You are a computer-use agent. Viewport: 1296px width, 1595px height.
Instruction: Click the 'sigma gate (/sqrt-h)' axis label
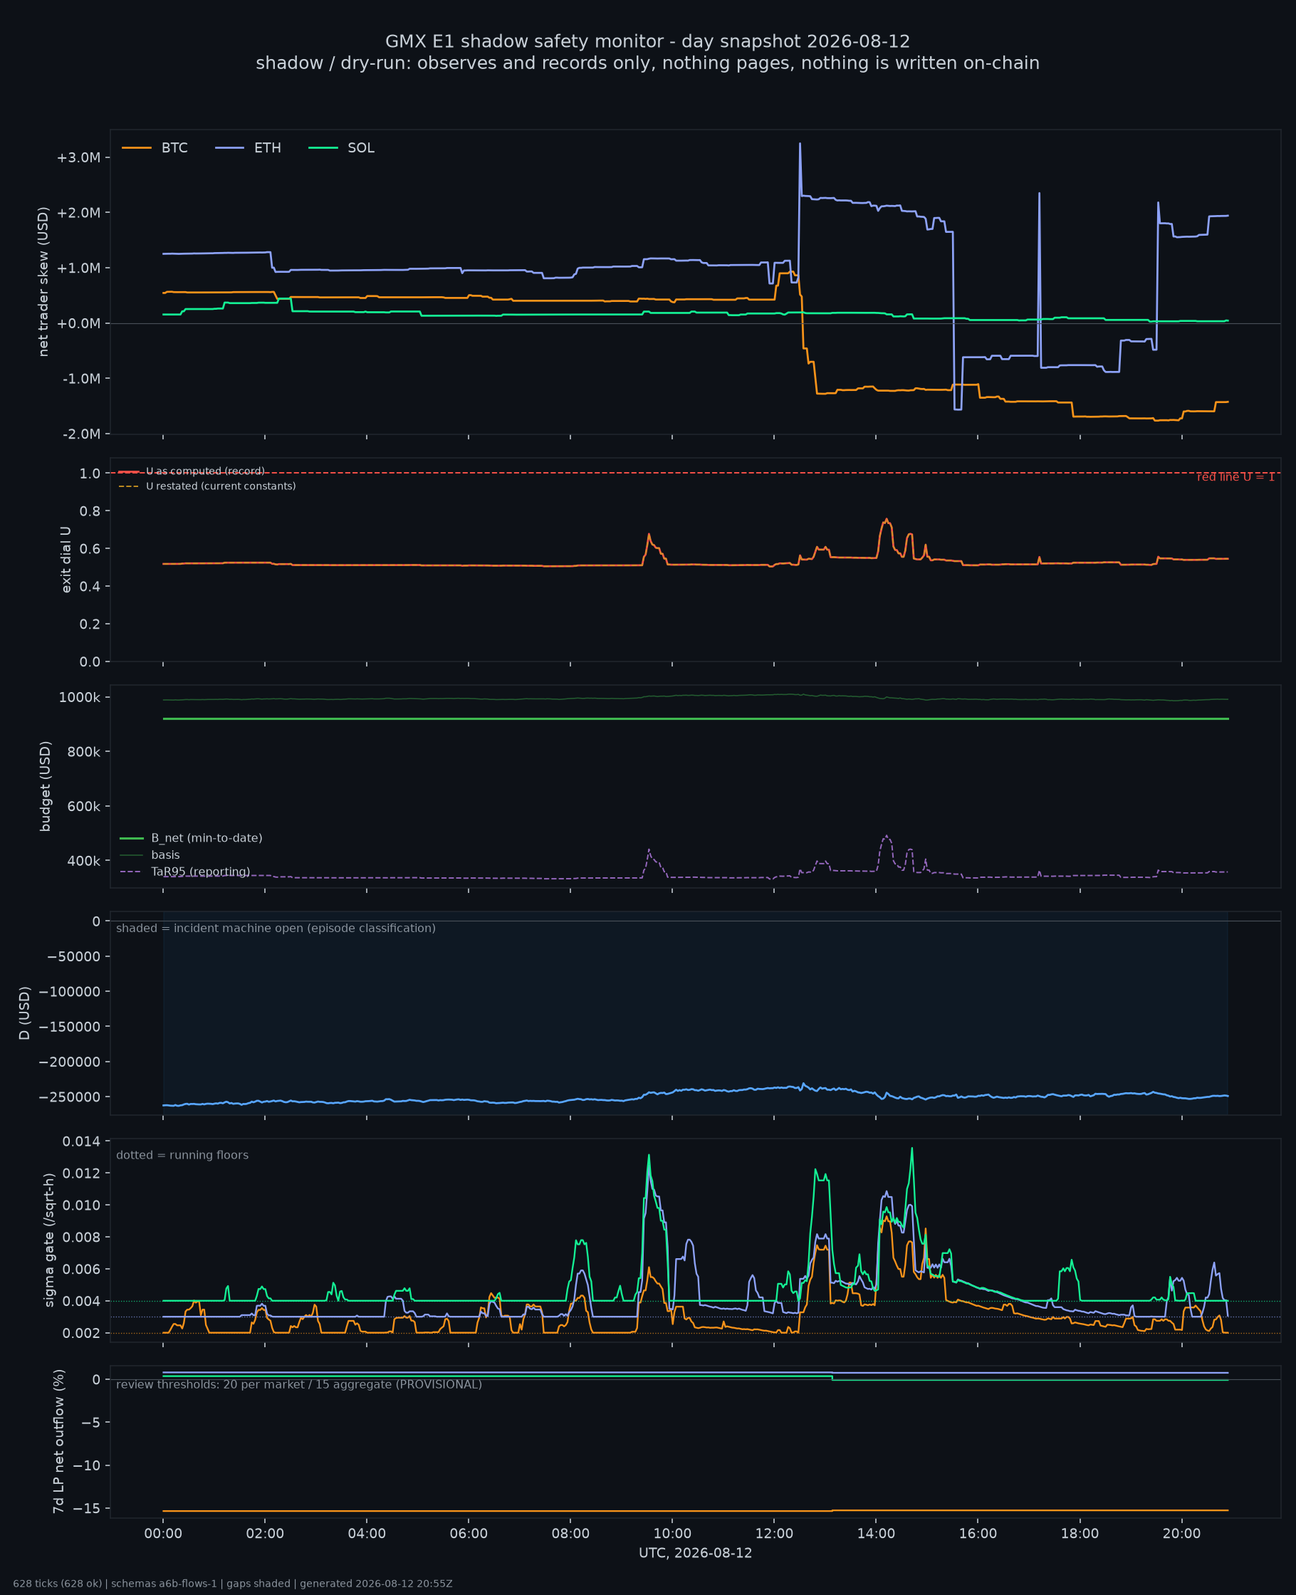(49, 1240)
